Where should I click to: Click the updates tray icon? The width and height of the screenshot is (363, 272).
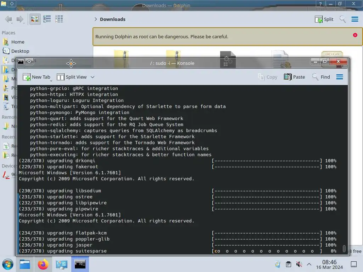[x=278, y=264]
